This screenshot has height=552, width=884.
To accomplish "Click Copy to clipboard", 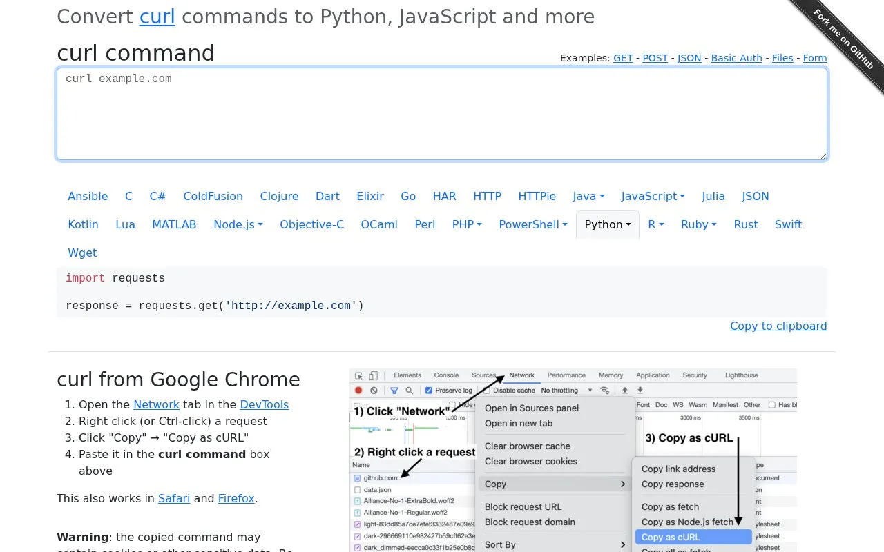I will 778,326.
